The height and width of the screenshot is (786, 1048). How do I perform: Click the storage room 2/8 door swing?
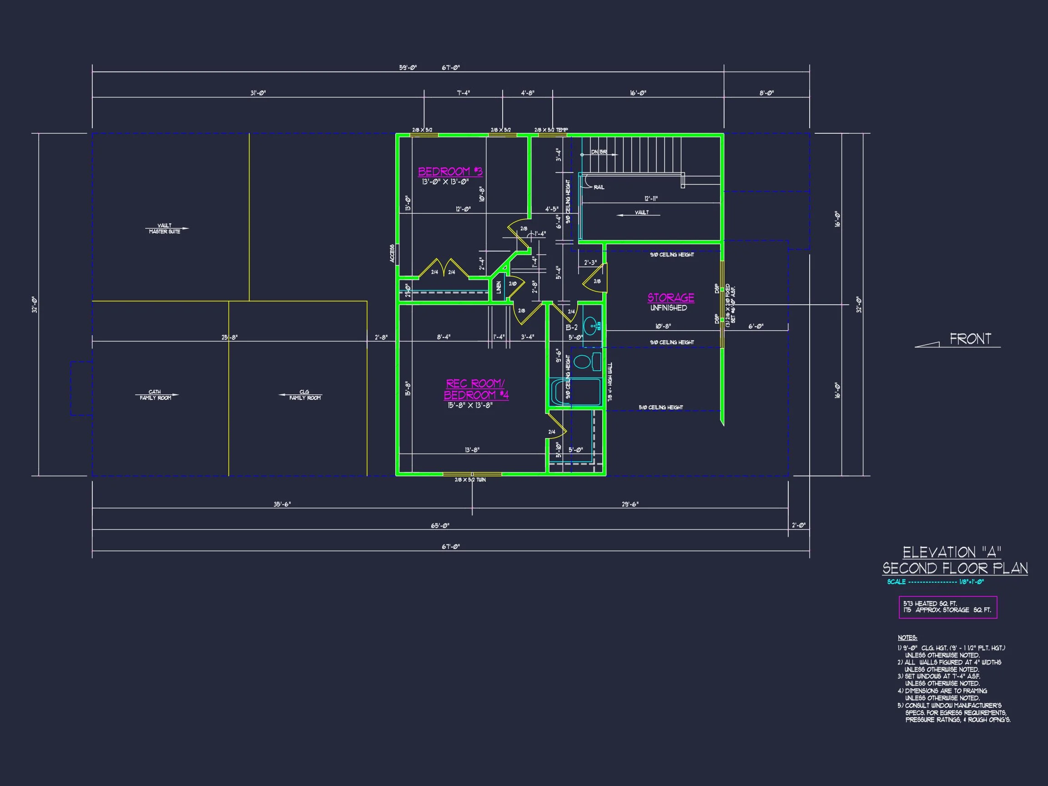click(x=595, y=282)
